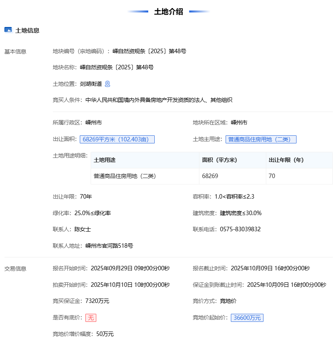The height and width of the screenshot is (342, 336).
Task: Click the 出让年限（年） table column header
Action: click(x=286, y=160)
